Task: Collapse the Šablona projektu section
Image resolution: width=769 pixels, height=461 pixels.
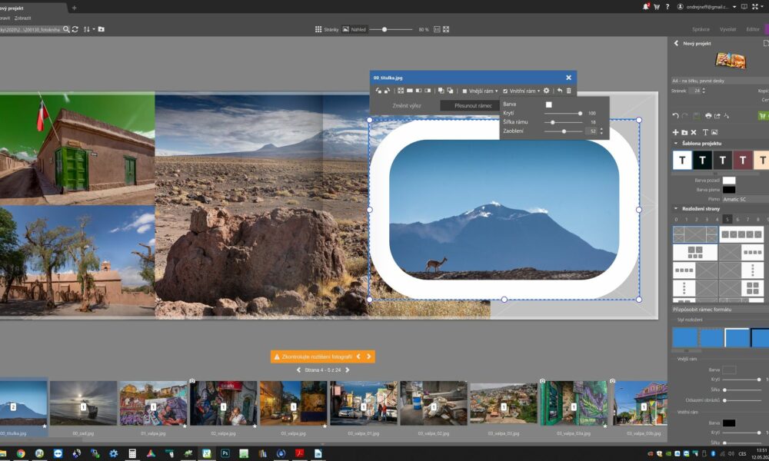Action: 676,144
